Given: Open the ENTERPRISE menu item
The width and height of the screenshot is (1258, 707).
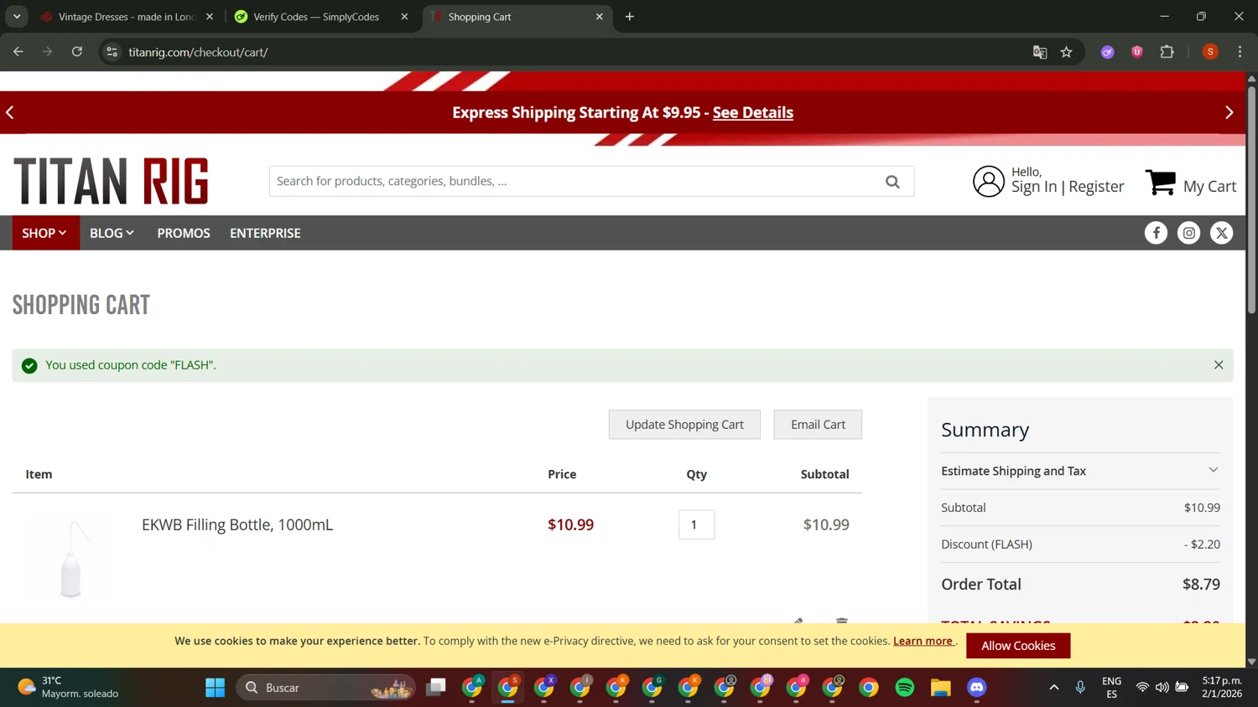Looking at the screenshot, I should [x=265, y=233].
